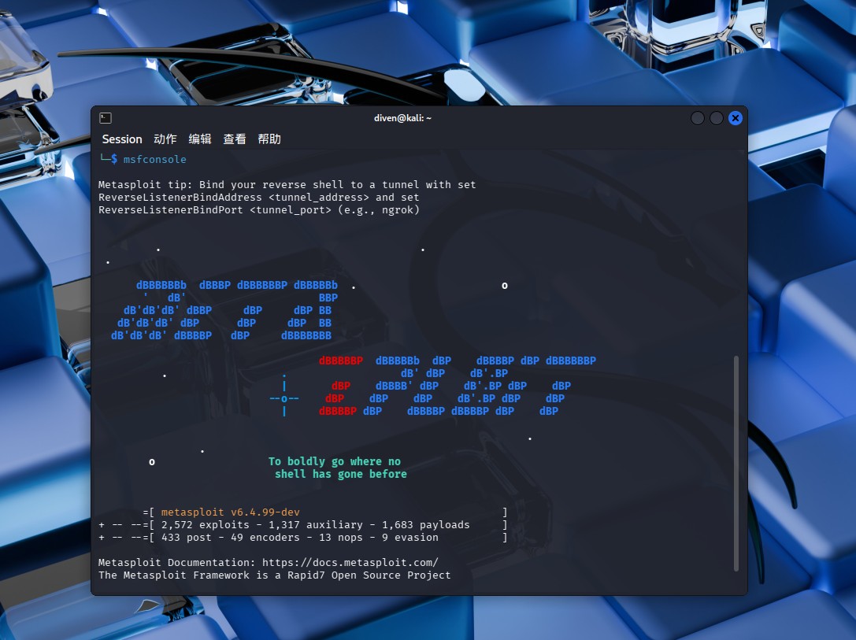Open the 查看 menu

click(x=234, y=139)
